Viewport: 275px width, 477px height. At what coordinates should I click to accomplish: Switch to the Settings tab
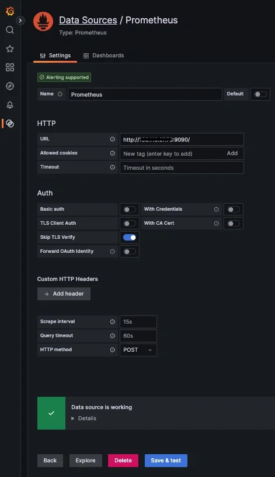(55, 56)
